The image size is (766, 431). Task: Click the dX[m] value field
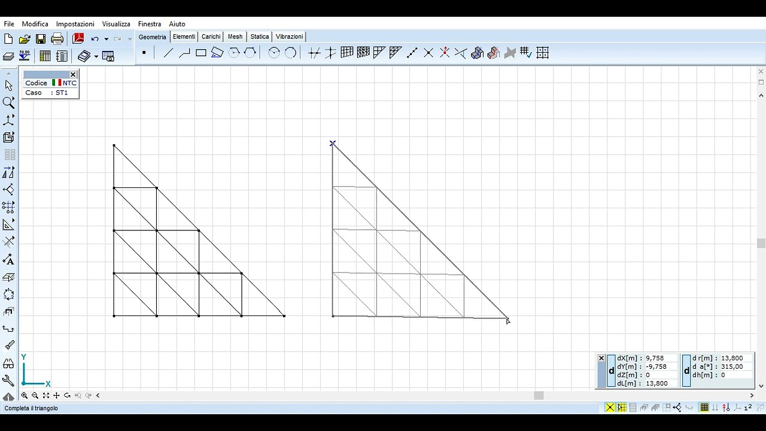pos(661,358)
